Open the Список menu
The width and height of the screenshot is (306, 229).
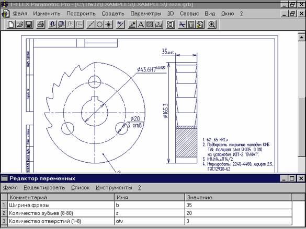click(x=80, y=188)
